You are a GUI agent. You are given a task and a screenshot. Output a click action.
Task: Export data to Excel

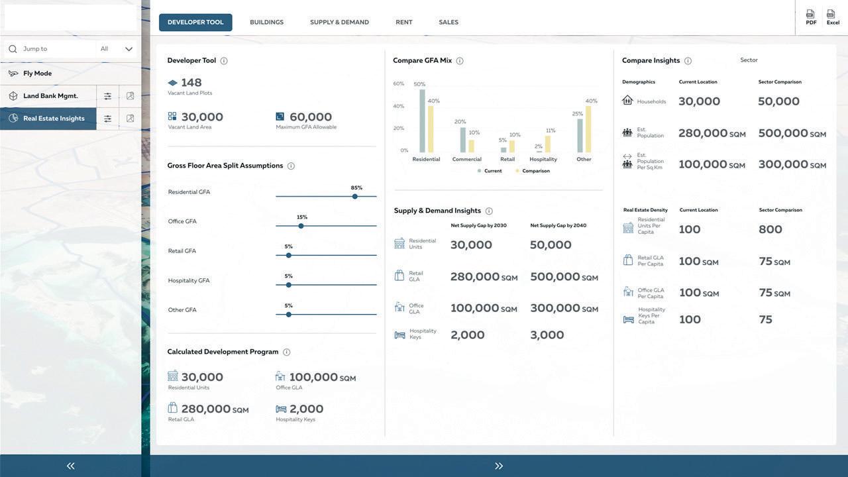tap(833, 17)
